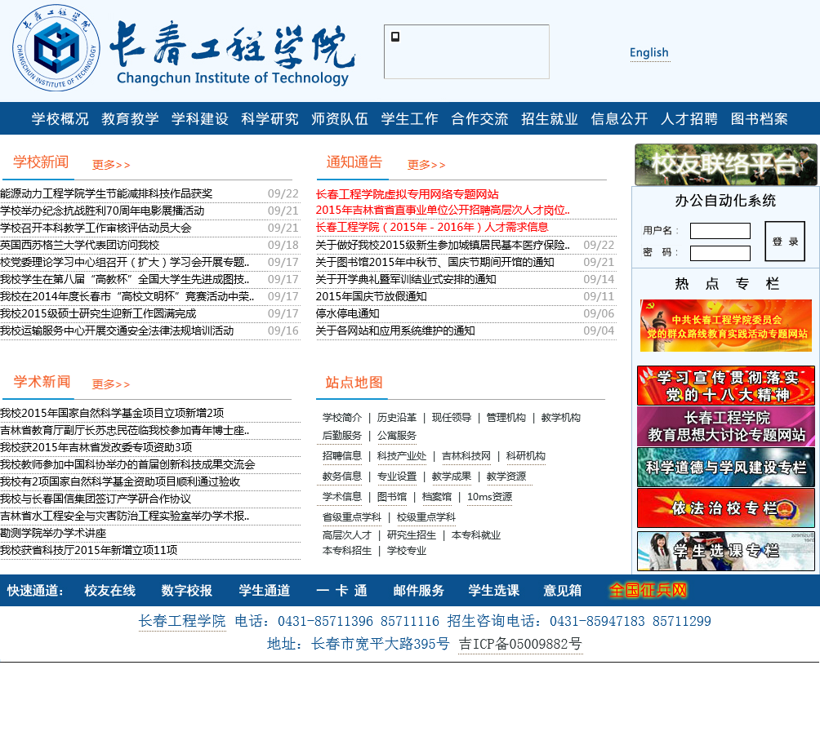
Task: Click the Changchun Institute of Technology logo
Action: point(183,49)
